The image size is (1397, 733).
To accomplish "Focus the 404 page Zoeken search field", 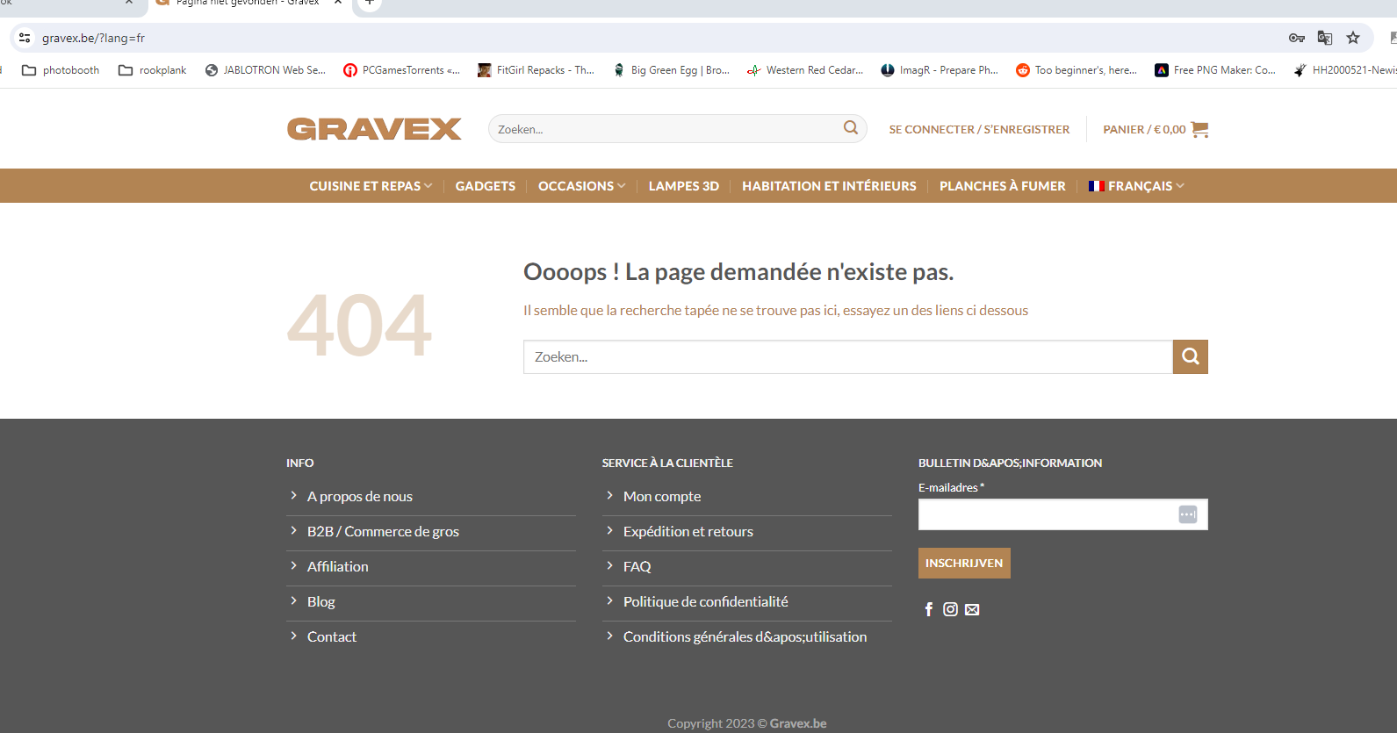I will click(848, 356).
